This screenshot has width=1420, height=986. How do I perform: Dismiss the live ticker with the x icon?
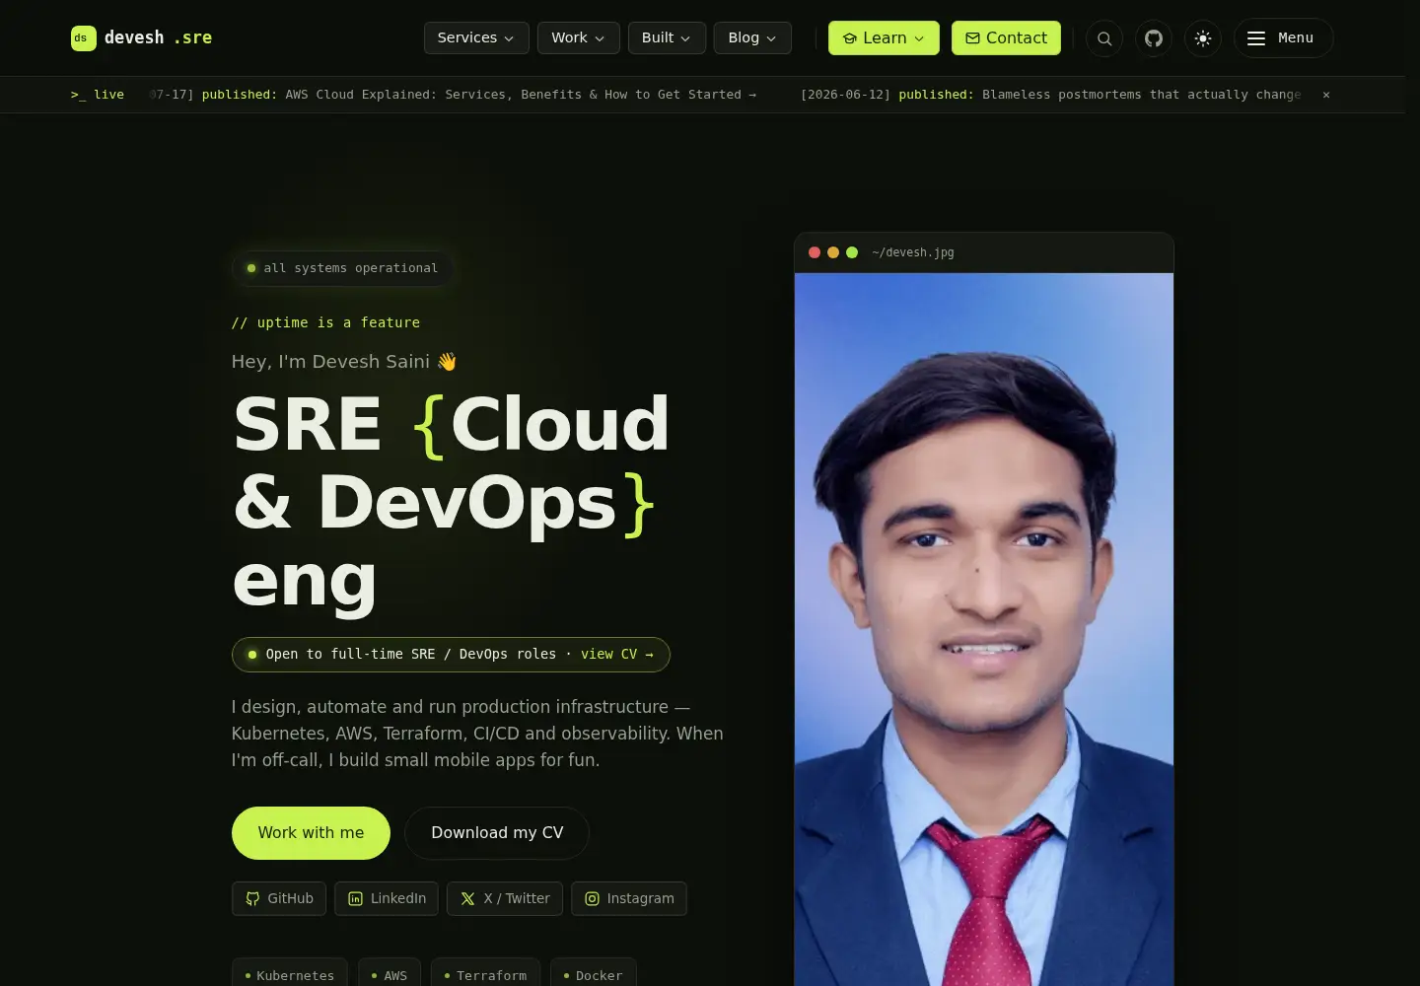tap(1326, 95)
